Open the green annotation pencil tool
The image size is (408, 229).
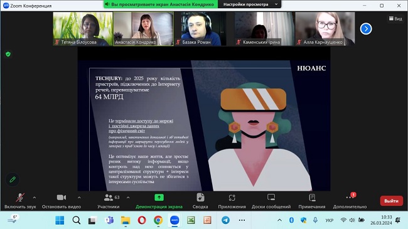(x=13, y=179)
